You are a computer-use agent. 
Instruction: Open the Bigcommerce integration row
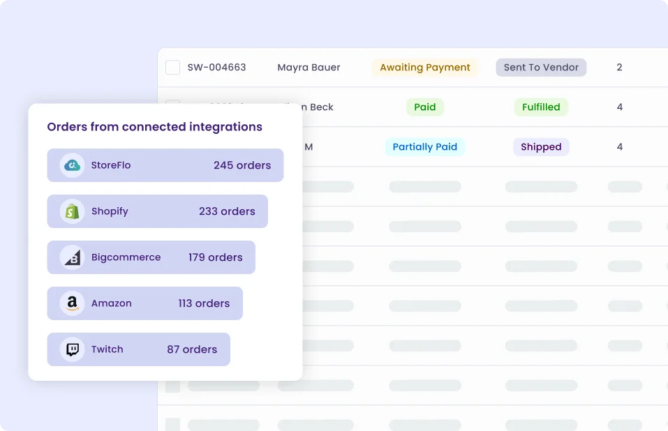click(151, 257)
